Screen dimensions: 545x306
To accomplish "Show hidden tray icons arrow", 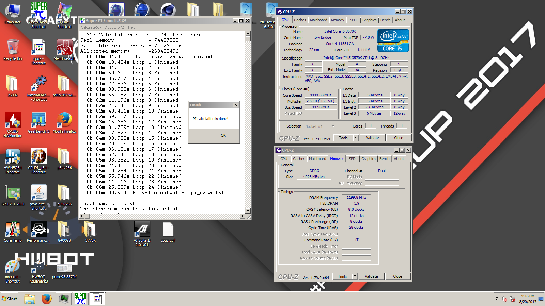I will tap(497, 299).
